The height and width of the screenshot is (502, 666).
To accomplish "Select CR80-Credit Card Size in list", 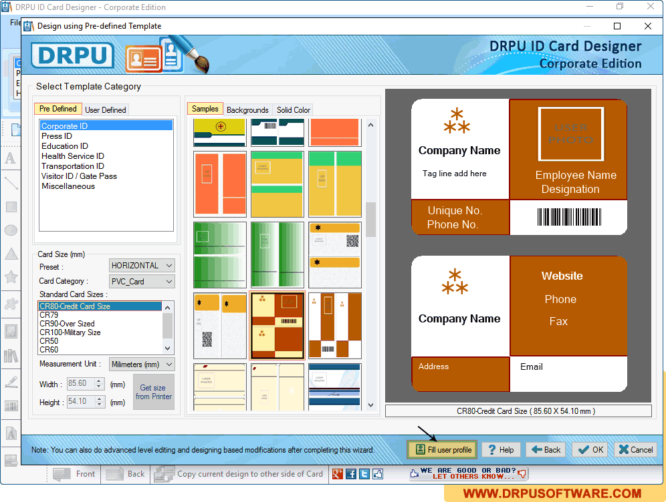I will 100,306.
